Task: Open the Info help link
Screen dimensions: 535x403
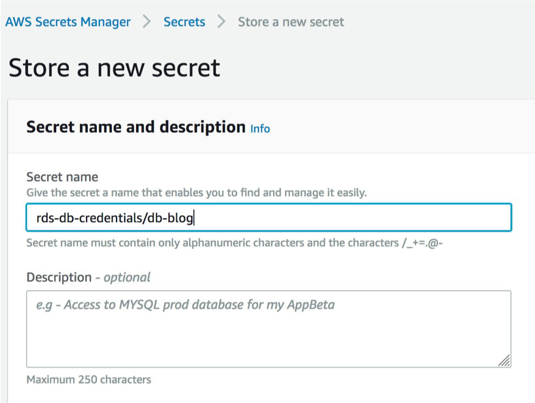Action: [260, 129]
